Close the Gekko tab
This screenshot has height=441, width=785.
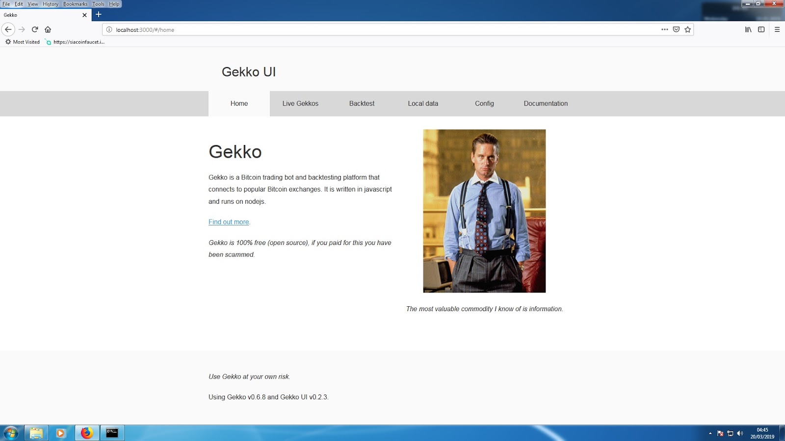tap(84, 15)
